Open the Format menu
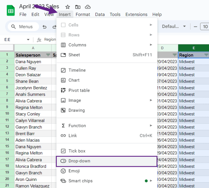Screen dimensions: 209x188 pyautogui.click(x=83, y=14)
